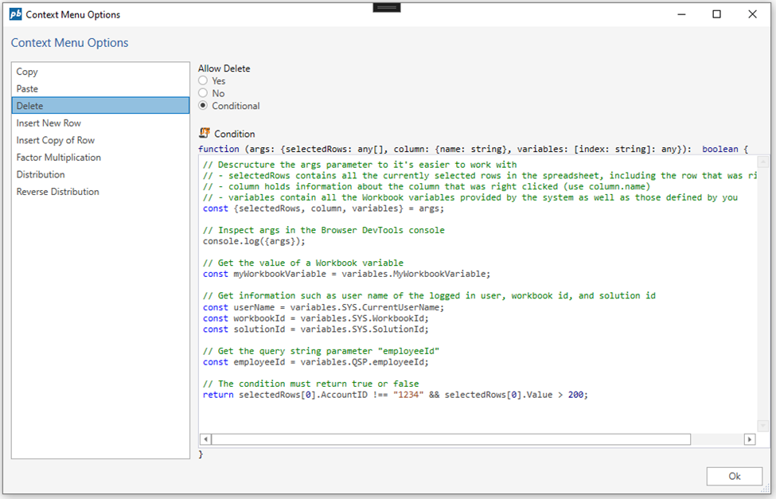Click the return statement line in code editor

coord(395,395)
